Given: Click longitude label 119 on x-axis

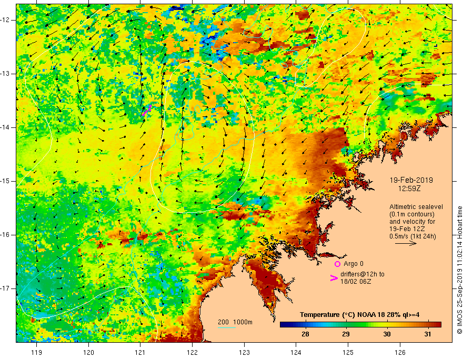Looking at the screenshot, I should pos(37,352).
